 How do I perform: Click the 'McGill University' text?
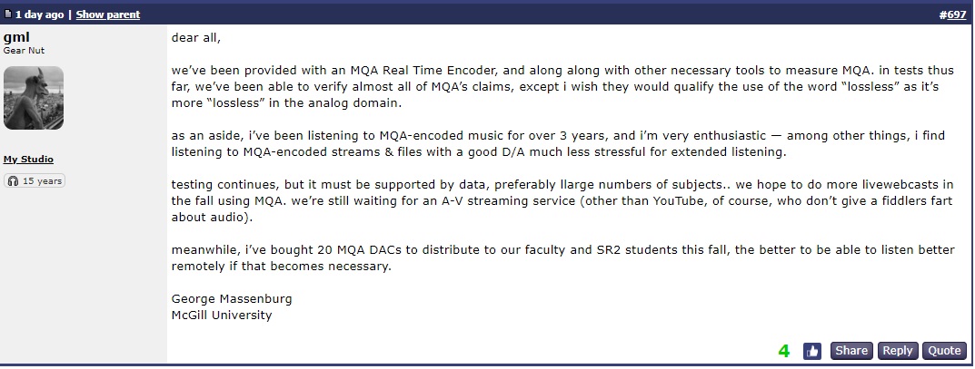tap(222, 315)
